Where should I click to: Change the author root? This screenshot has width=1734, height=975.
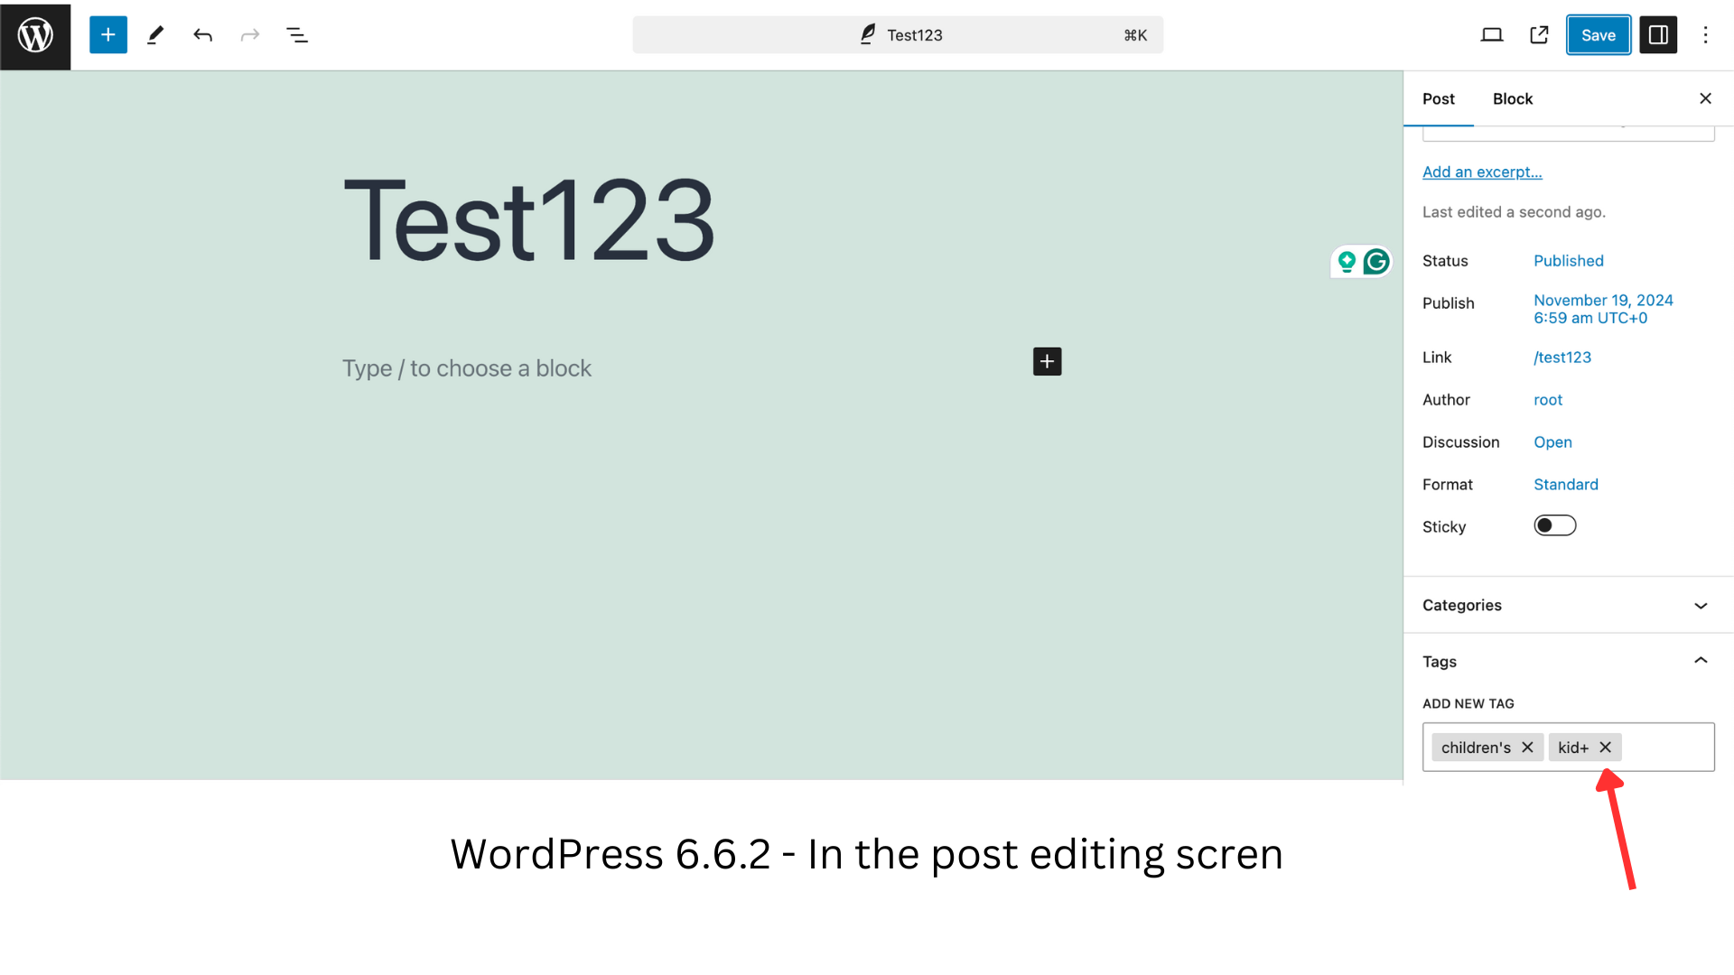(x=1548, y=400)
